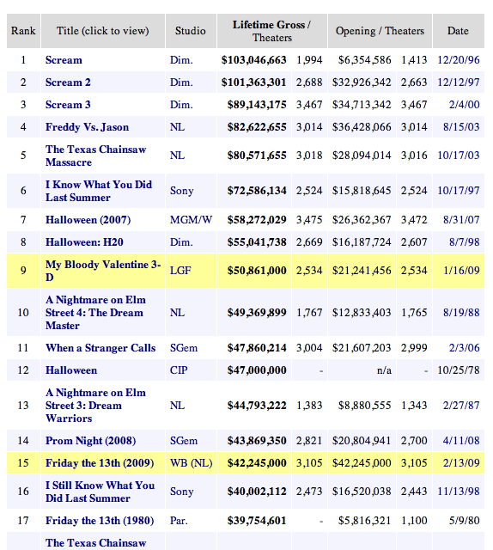The width and height of the screenshot is (493, 550).
Task: Open Halloween: H20 movie link
Action: [84, 242]
